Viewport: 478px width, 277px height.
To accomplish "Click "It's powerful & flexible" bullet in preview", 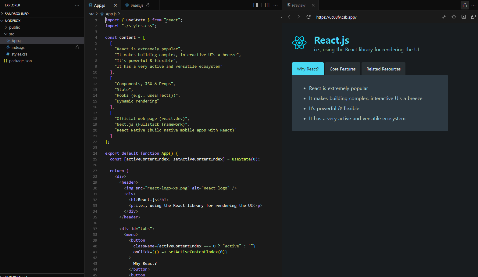I will click(334, 108).
